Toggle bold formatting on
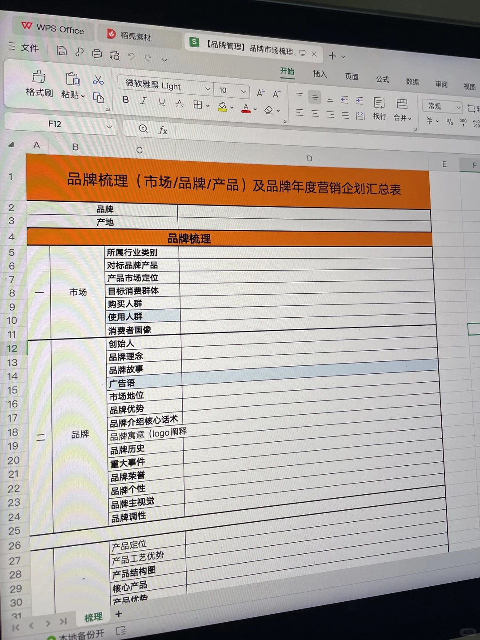Viewport: 480px width, 640px height. click(x=125, y=100)
